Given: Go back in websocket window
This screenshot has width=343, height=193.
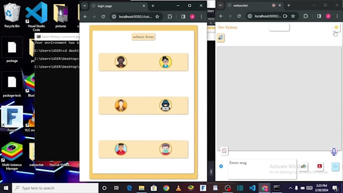Looking at the screenshot, I should click(x=221, y=16).
